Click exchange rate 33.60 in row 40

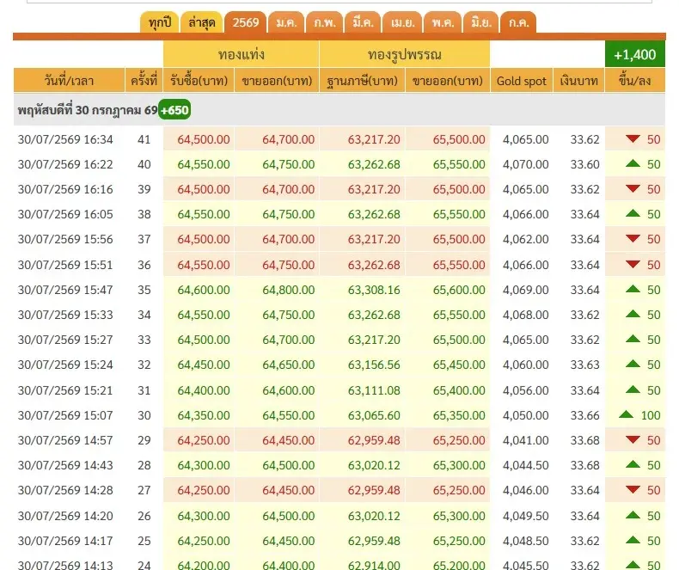tap(585, 164)
